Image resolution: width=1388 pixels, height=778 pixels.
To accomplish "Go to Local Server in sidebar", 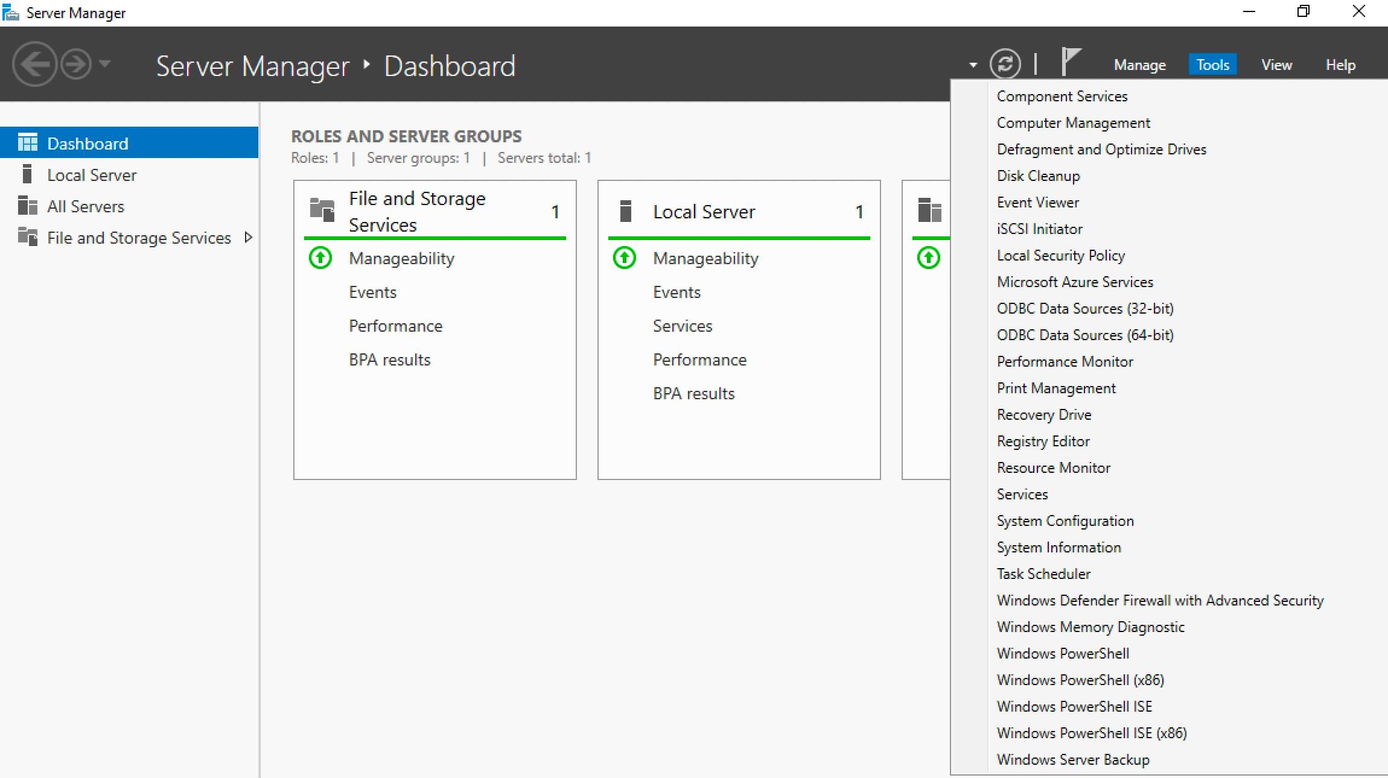I will [92, 175].
